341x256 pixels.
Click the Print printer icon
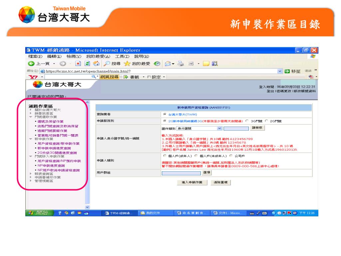[x=180, y=64]
